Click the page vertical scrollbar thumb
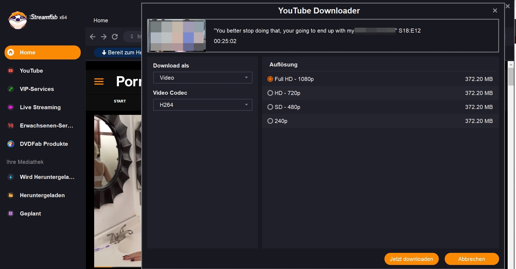This screenshot has width=516, height=269. click(511, 77)
